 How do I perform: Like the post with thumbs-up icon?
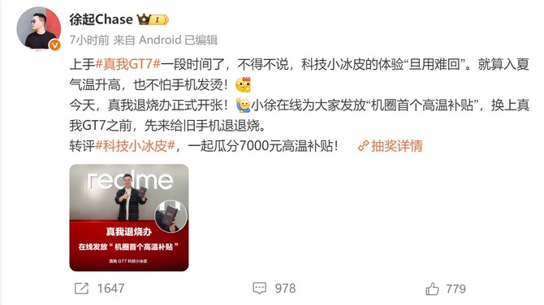432,289
